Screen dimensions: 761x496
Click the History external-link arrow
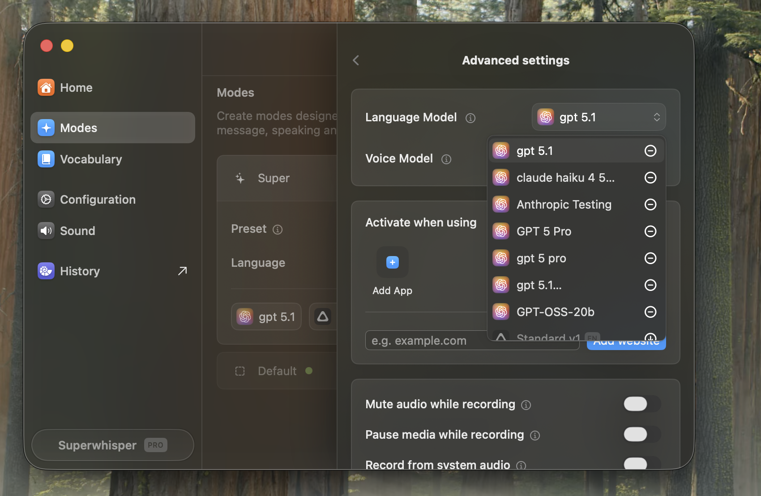coord(182,271)
